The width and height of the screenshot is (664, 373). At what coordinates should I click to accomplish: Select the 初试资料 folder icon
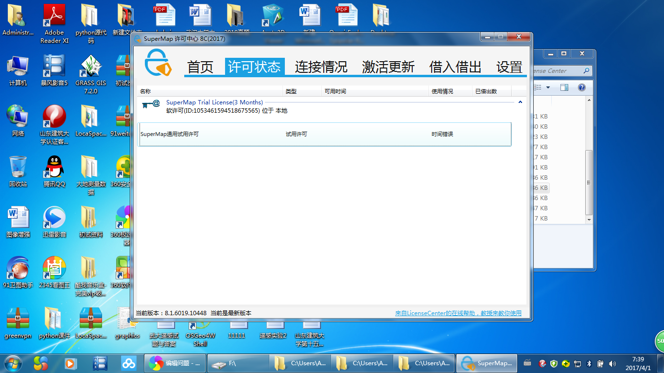tap(90, 221)
